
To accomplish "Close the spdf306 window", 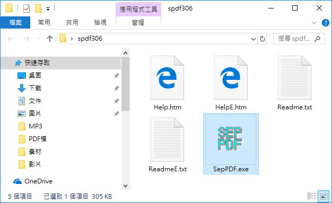I will tap(319, 8).
